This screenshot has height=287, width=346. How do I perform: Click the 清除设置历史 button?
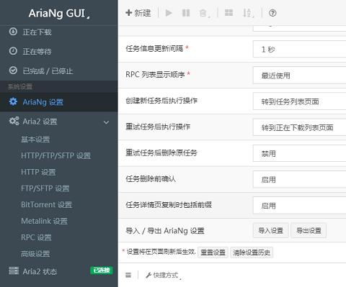pyautogui.click(x=252, y=252)
